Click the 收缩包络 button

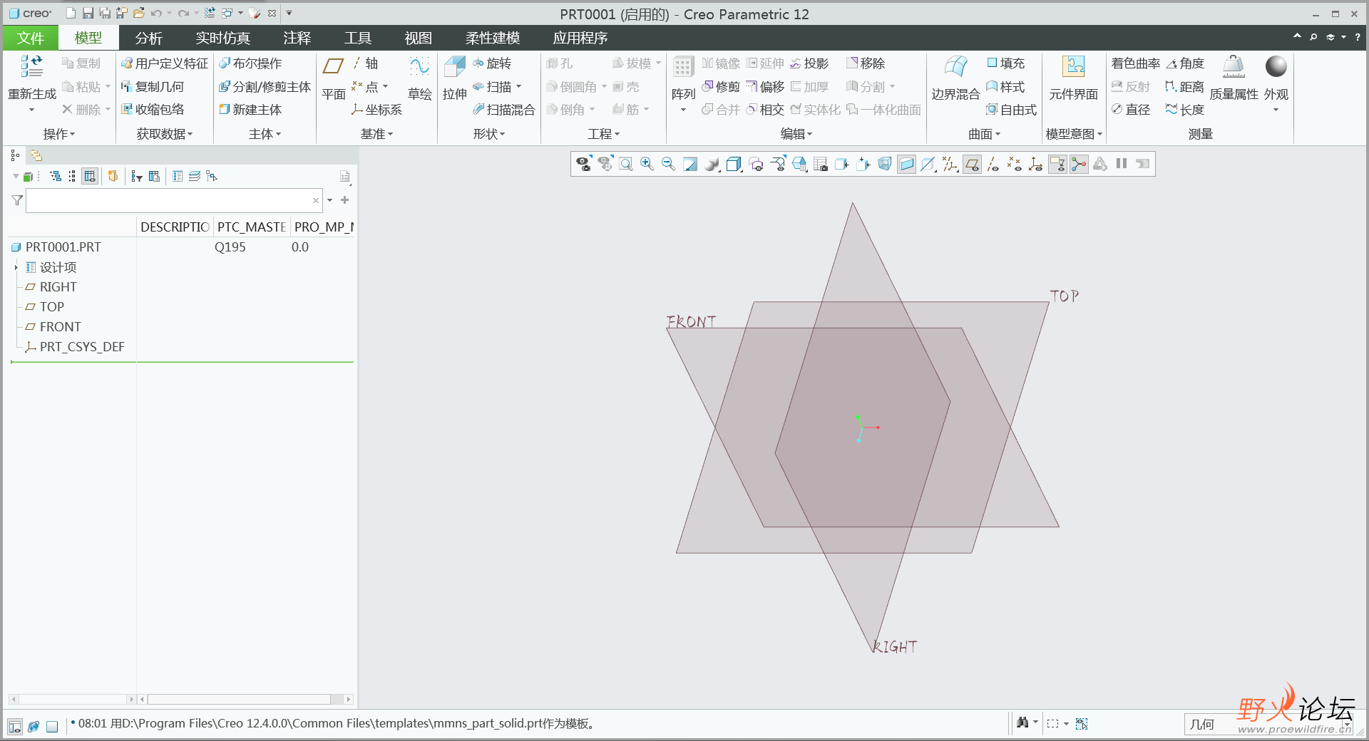coord(153,110)
